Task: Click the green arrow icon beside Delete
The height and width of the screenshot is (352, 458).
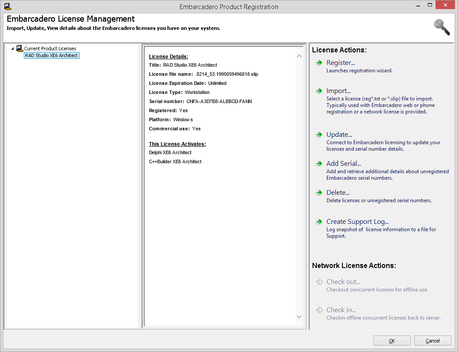Action: pos(319,193)
